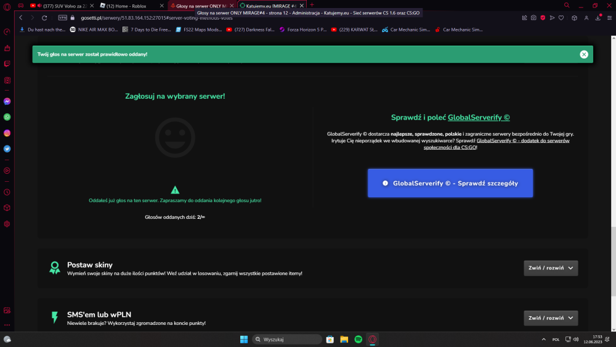Collapse Postaw skiny section via Zwiń / rozwiń

pyautogui.click(x=551, y=268)
